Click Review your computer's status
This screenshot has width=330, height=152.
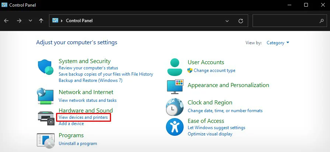point(88,68)
